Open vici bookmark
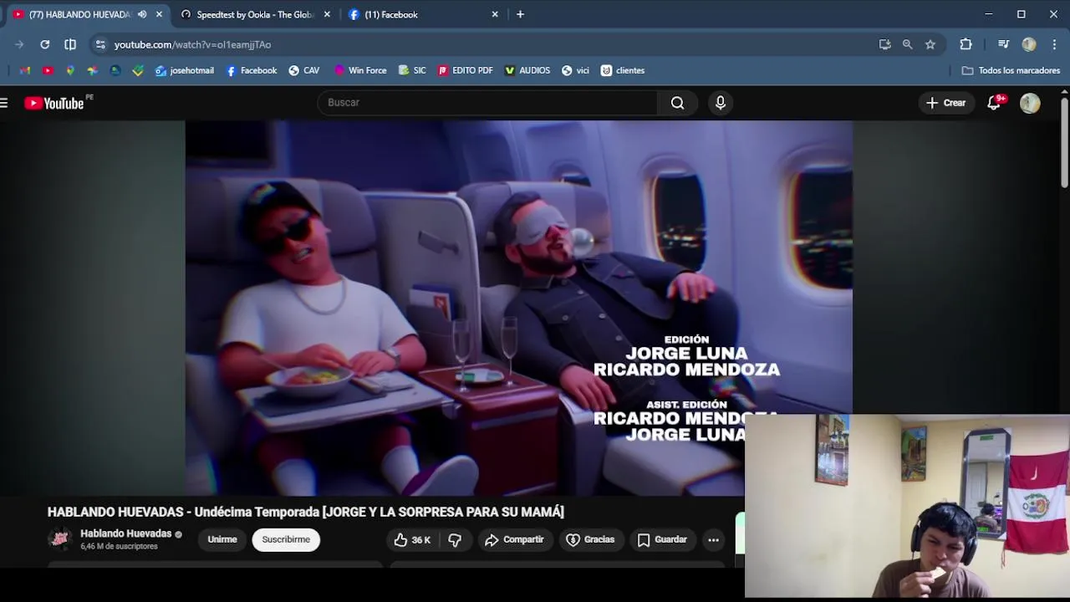The image size is (1070, 602). click(x=575, y=70)
